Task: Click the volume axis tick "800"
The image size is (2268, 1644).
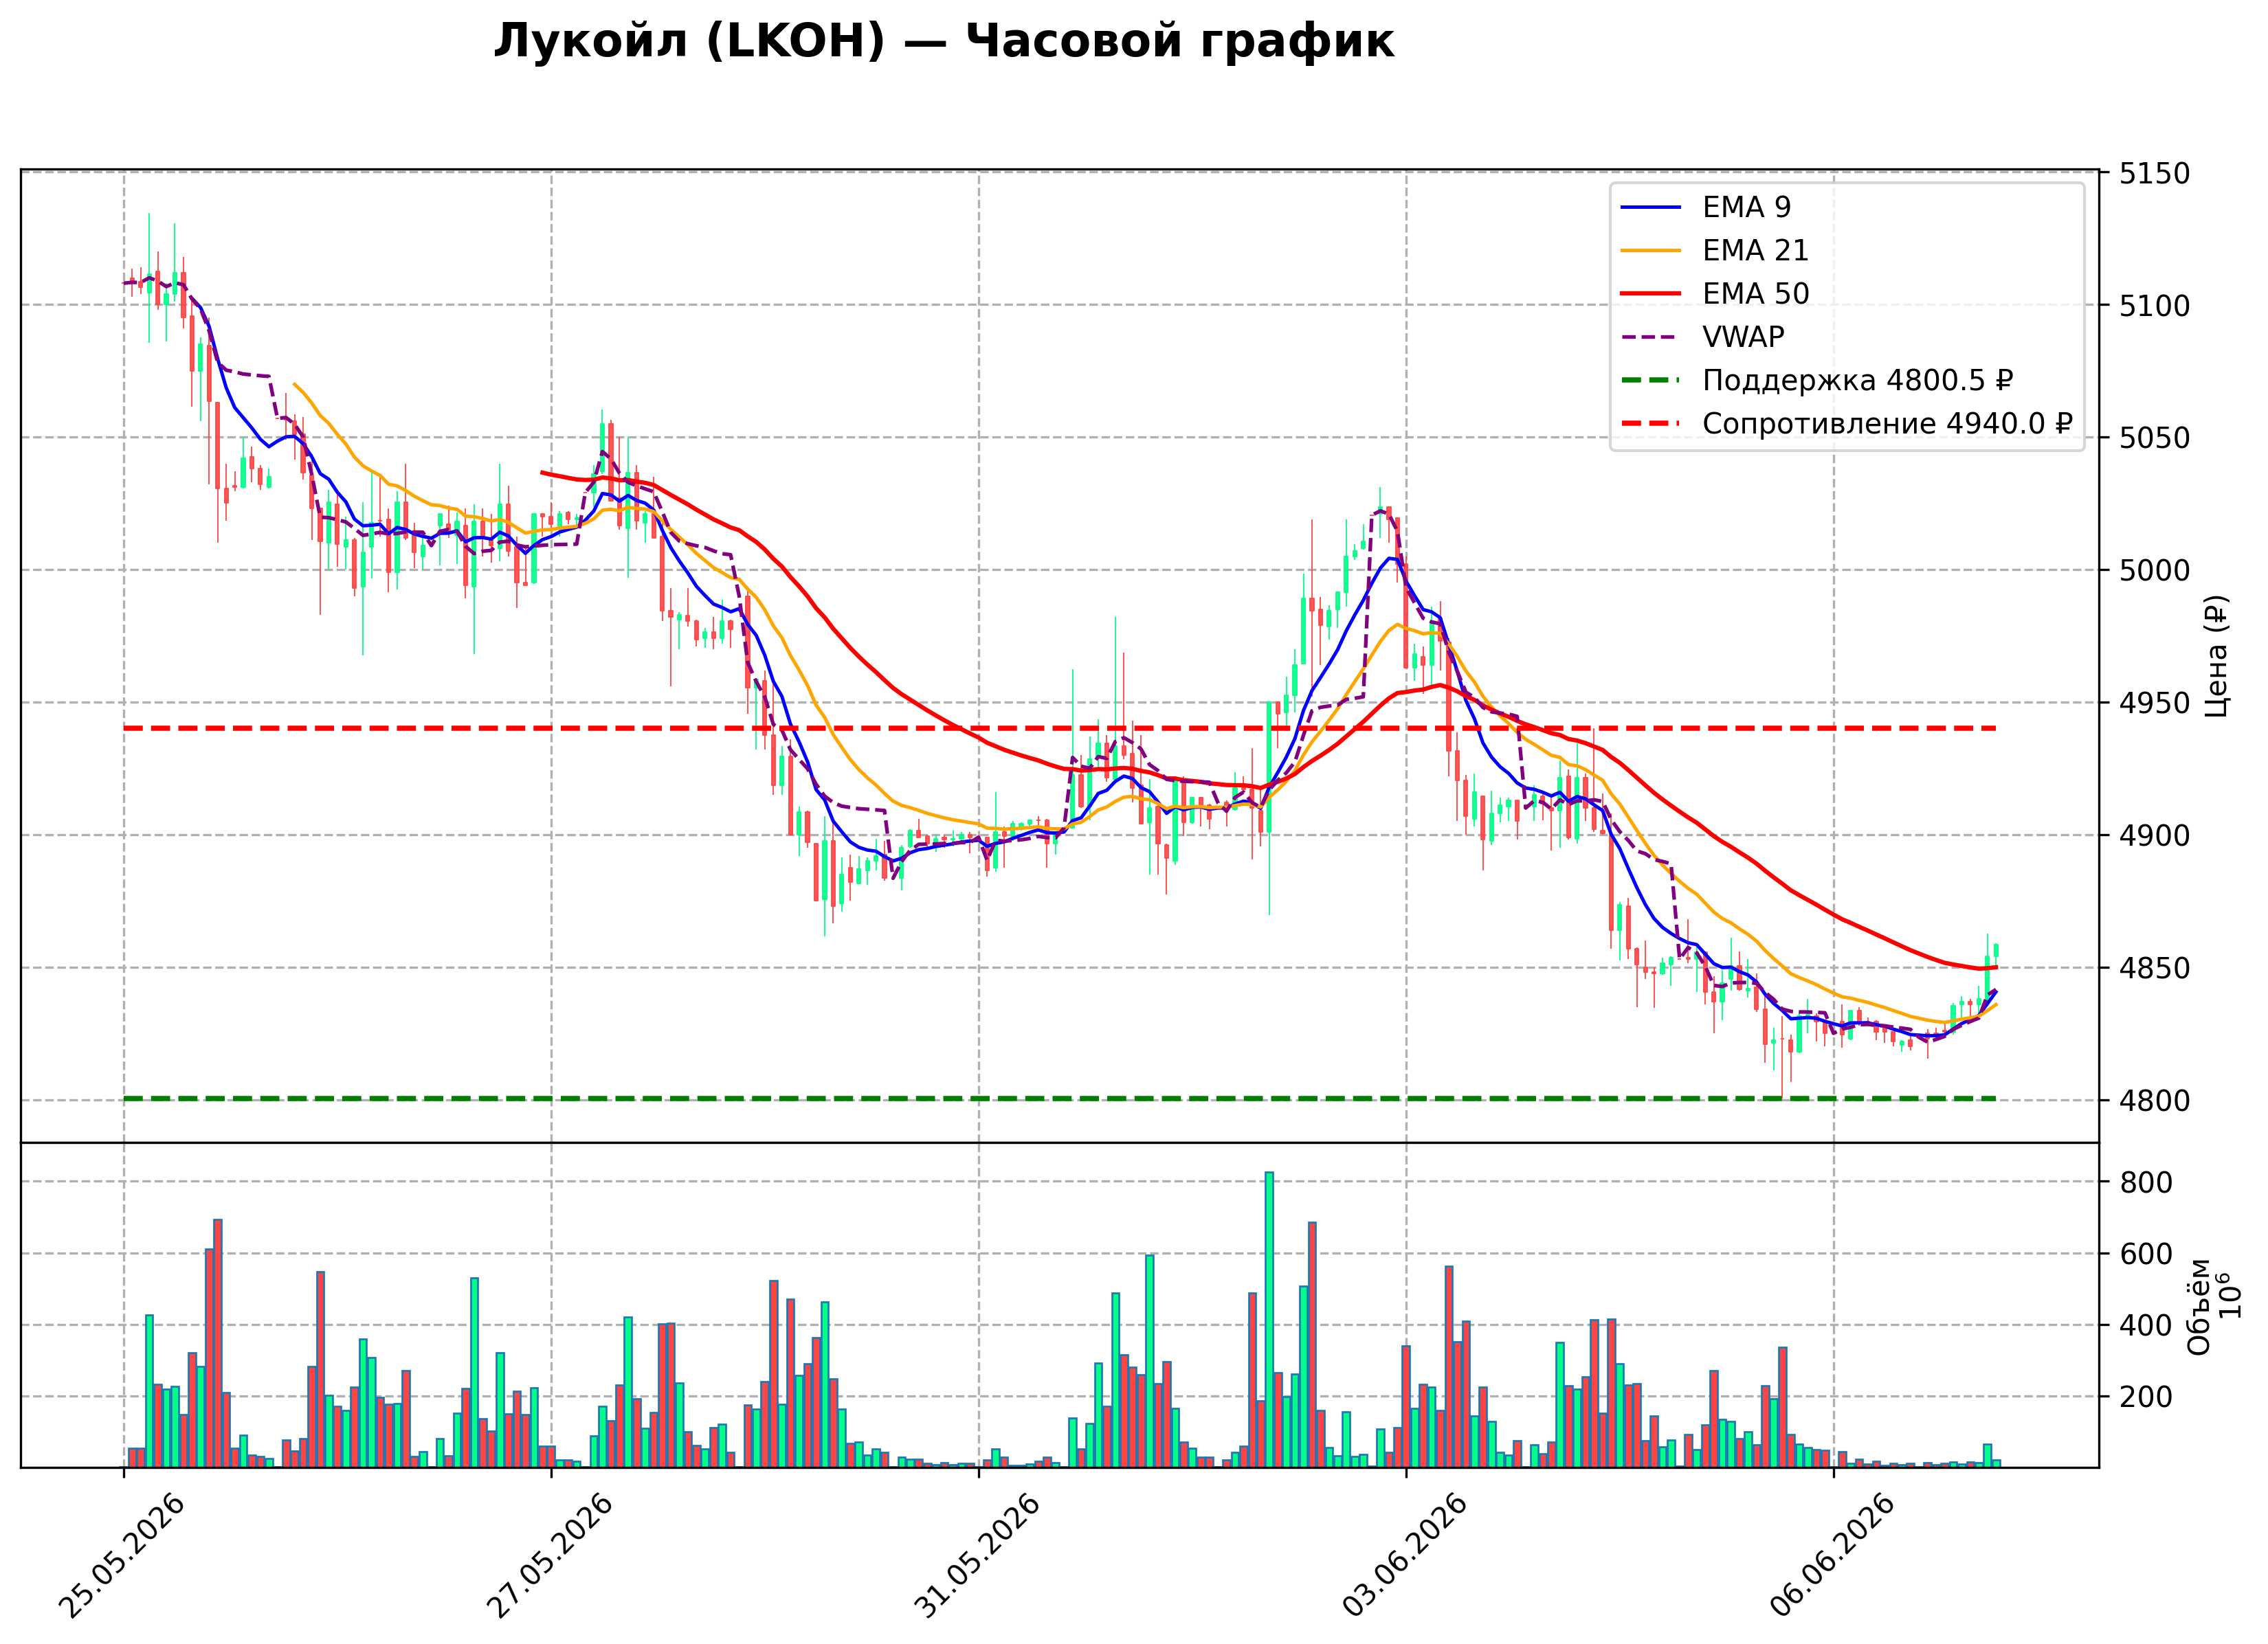Action: 2147,1183
